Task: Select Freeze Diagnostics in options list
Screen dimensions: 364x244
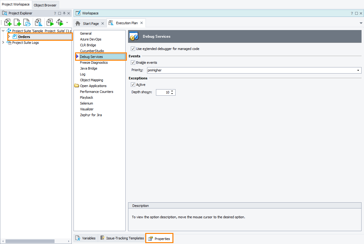Action: tap(94, 63)
